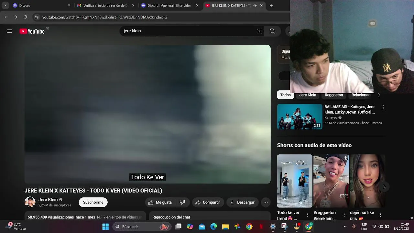Close the Gmail tab

click(x=133, y=6)
